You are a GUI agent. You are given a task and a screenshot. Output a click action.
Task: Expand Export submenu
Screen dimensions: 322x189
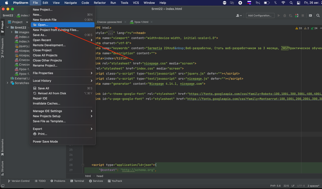click(63, 129)
